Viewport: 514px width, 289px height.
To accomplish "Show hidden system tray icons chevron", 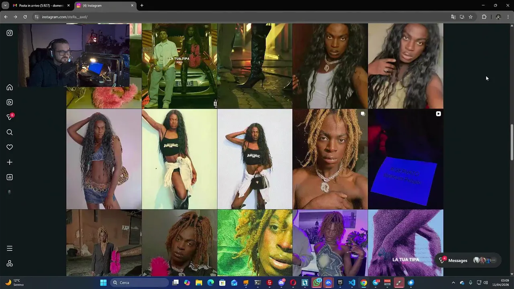I will [453, 283].
